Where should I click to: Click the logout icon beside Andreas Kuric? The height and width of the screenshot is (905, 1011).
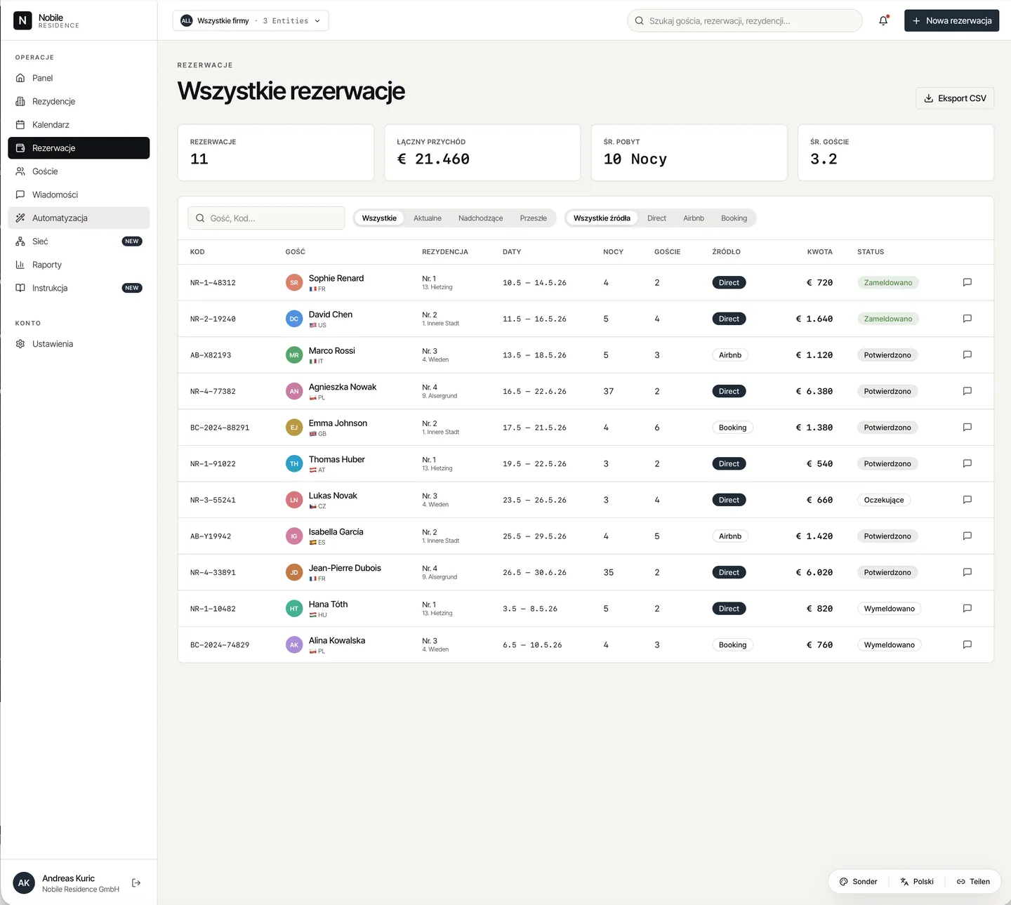click(136, 883)
